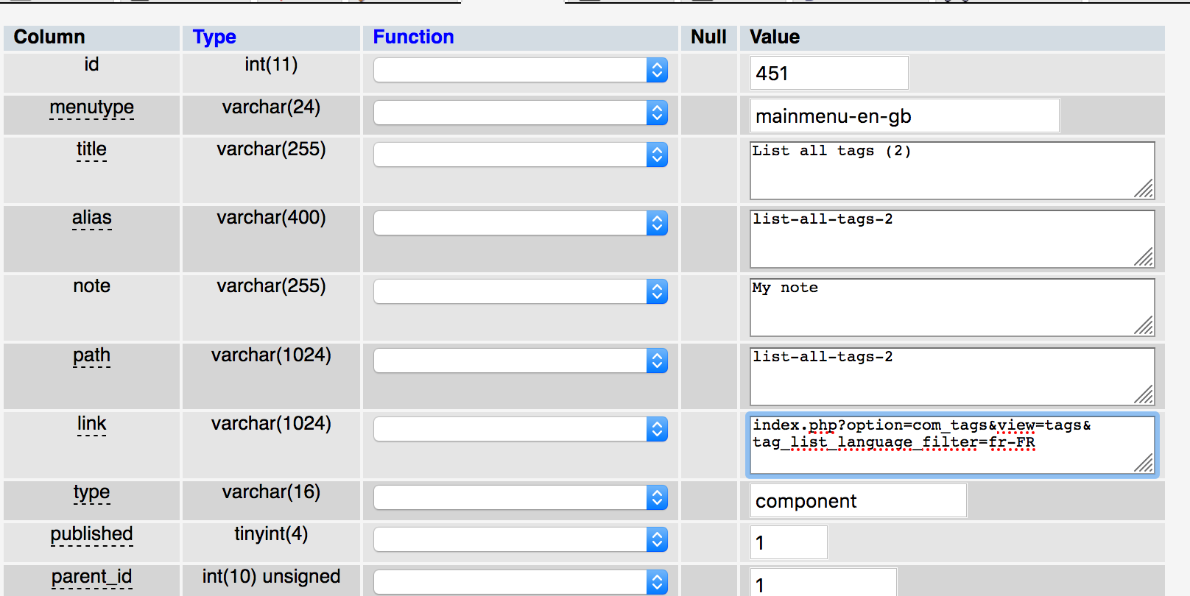Click the link column name
Screen dimensions: 1190x596
click(91, 424)
